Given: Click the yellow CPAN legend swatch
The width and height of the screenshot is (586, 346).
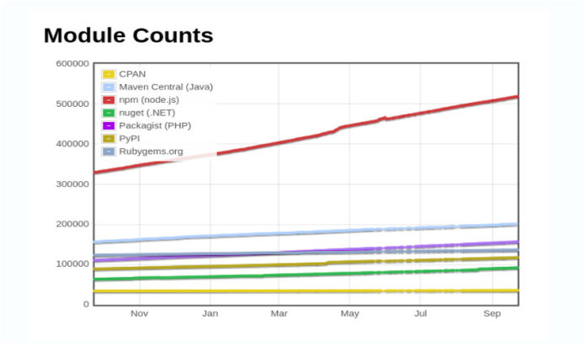Looking at the screenshot, I should point(109,74).
